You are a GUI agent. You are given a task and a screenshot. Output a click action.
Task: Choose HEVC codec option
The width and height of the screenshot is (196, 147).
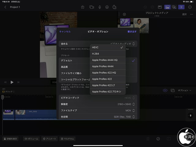pos(107,47)
